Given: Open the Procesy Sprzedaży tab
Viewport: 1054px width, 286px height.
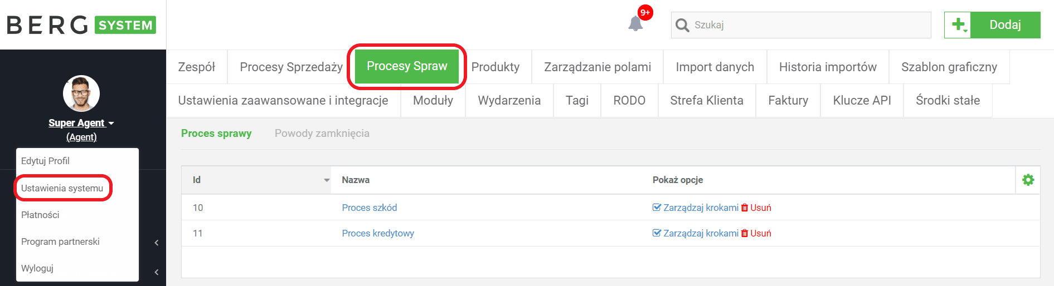Looking at the screenshot, I should point(291,67).
